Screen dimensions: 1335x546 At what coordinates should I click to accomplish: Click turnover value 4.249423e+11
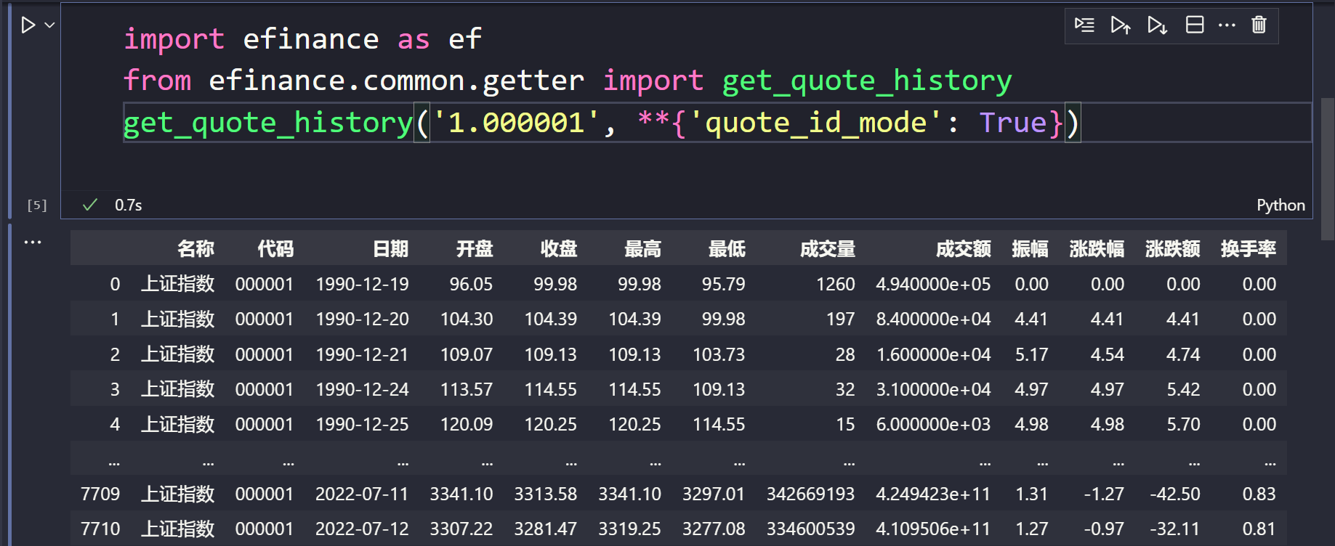[933, 494]
